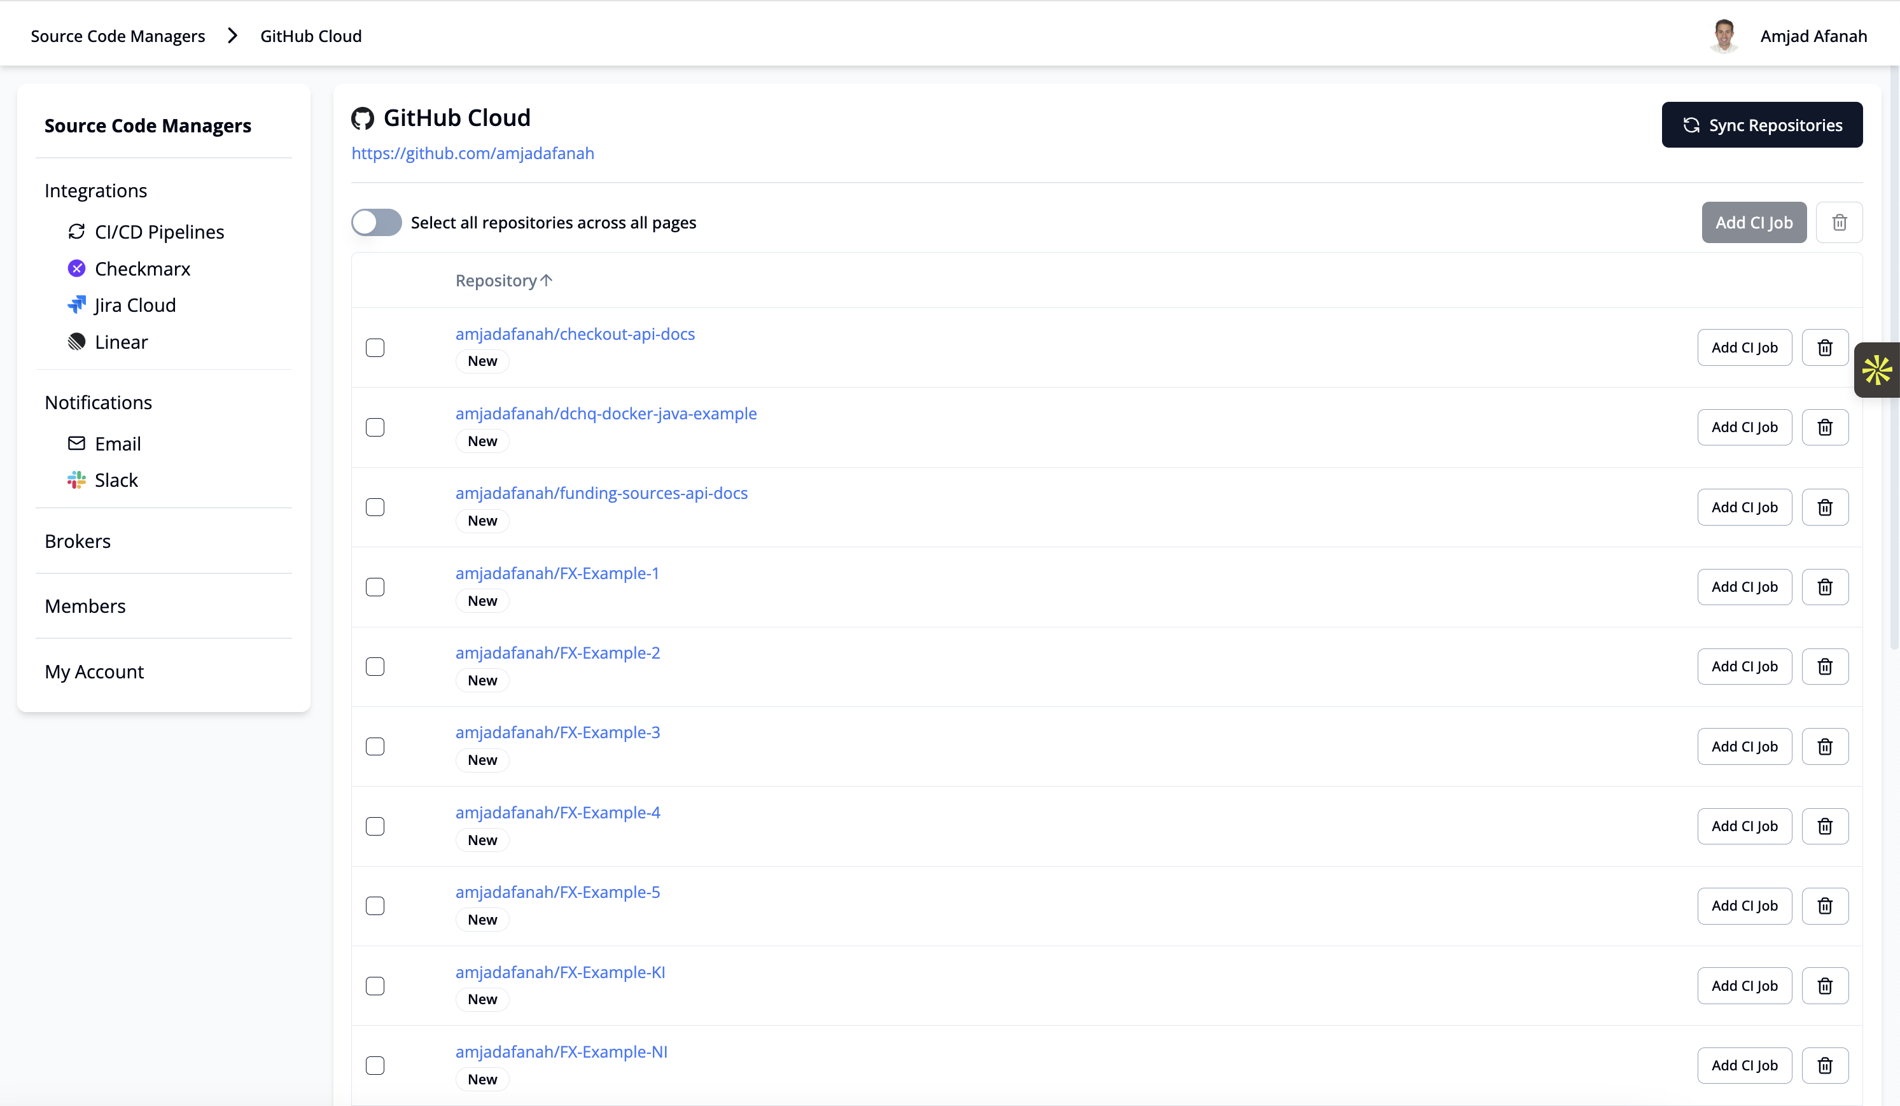Open the Jira Cloud integration

134,305
